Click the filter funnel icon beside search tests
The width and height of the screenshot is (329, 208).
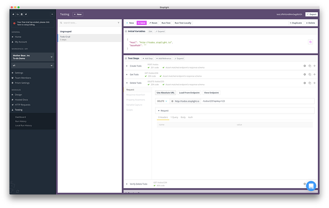(x=118, y=23)
